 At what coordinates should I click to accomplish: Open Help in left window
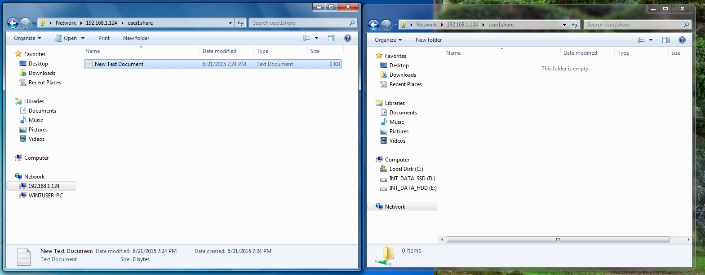point(348,38)
